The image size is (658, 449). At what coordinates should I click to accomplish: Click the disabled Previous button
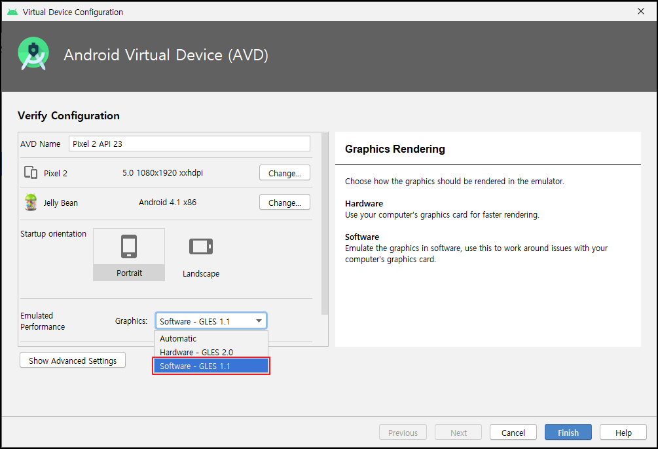pos(403,432)
